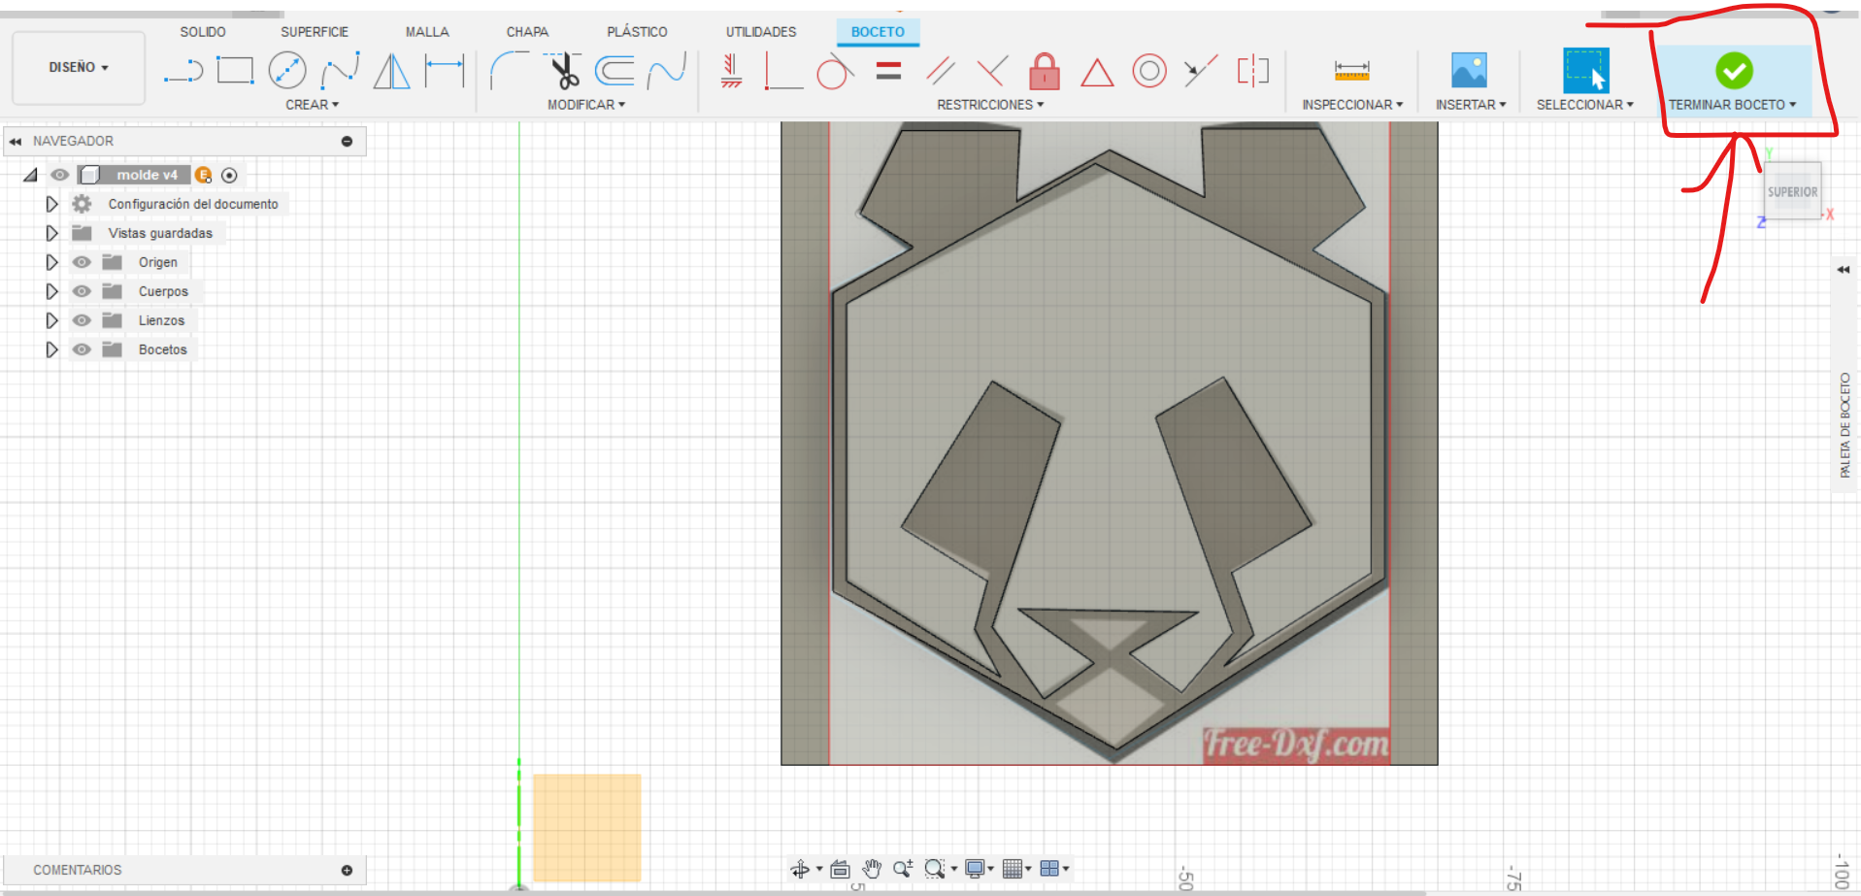Hide the Cuerpos folder
Image resolution: width=1861 pixels, height=896 pixels.
point(82,291)
